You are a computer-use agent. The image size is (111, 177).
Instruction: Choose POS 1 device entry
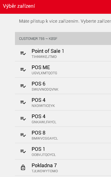point(63,151)
